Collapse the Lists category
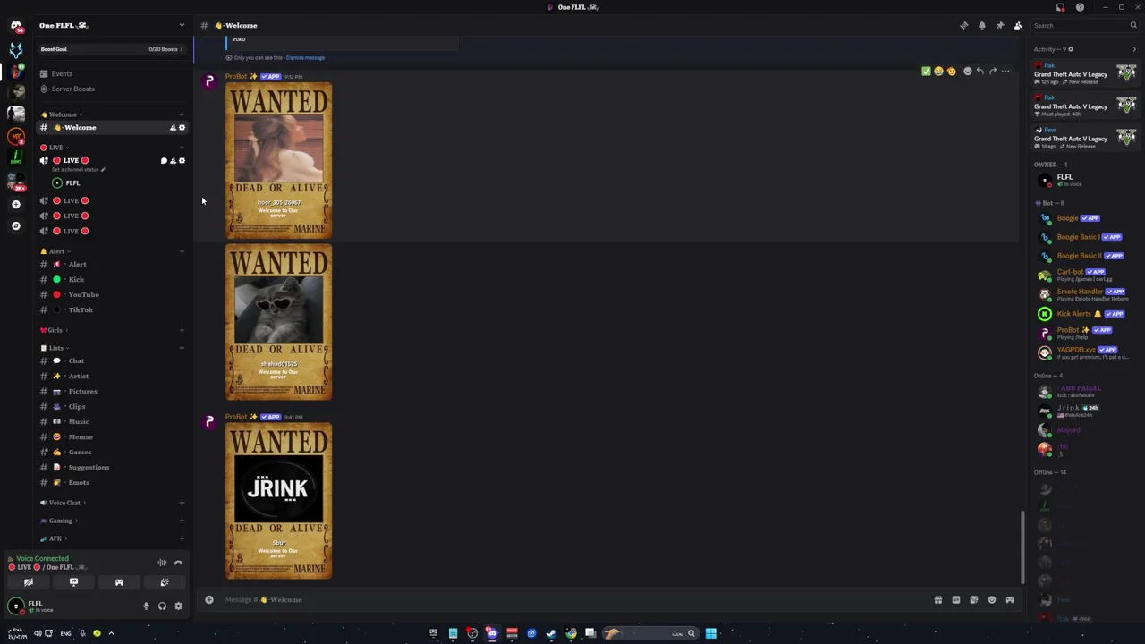The width and height of the screenshot is (1145, 644). click(x=55, y=348)
